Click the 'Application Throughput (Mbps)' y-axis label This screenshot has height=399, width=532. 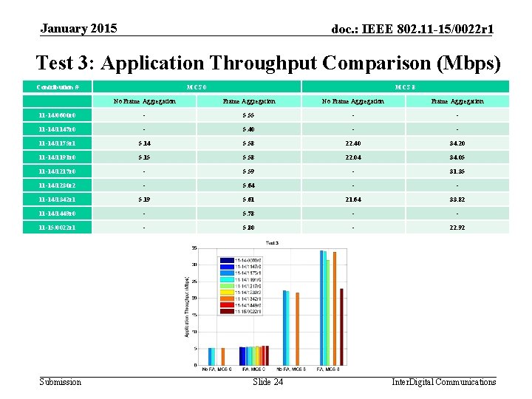186,307
